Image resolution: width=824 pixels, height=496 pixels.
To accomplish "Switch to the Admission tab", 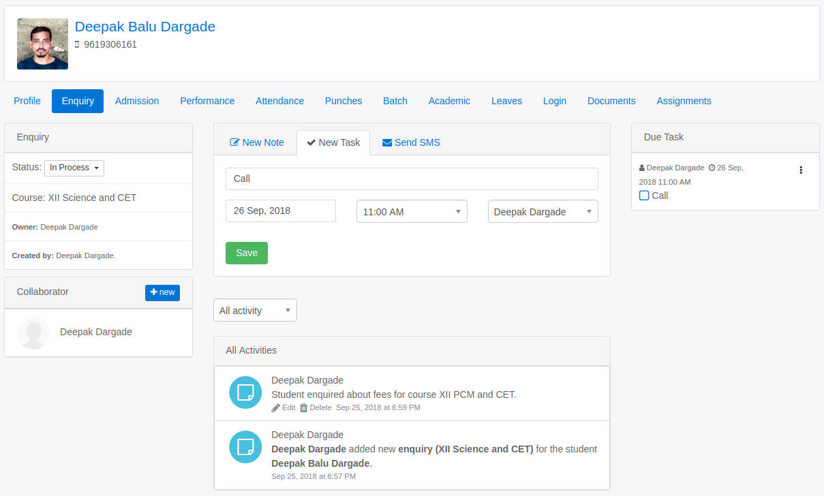I will pos(136,100).
